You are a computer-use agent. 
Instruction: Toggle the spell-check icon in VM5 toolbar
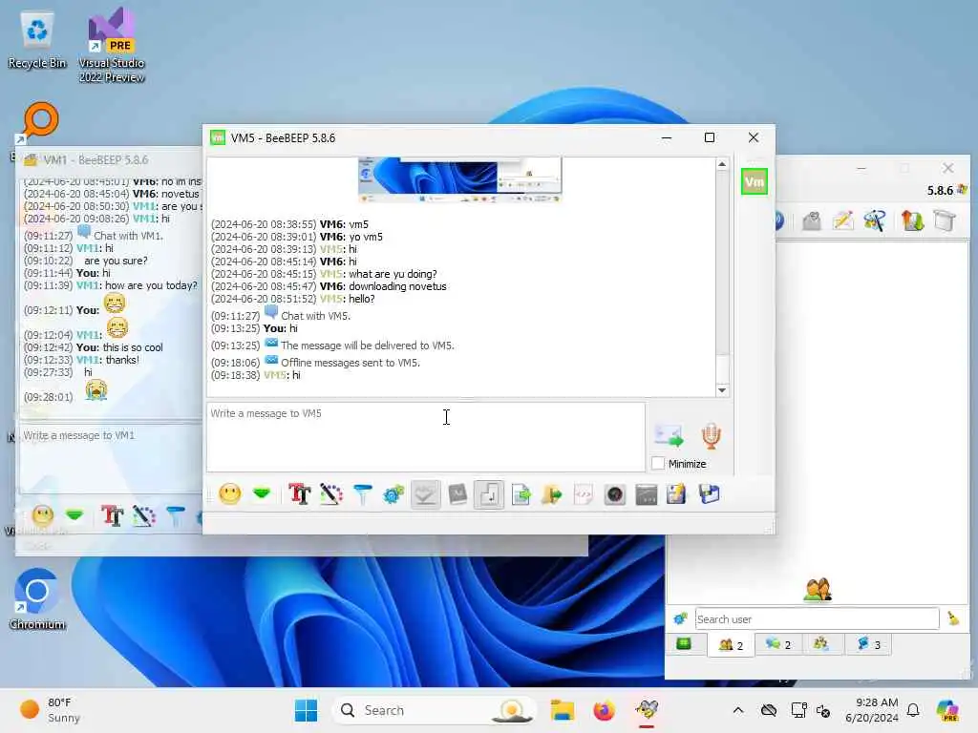[425, 495]
